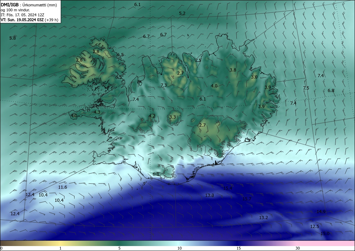Click the yellow colour scale section above 1

click(x=60, y=243)
